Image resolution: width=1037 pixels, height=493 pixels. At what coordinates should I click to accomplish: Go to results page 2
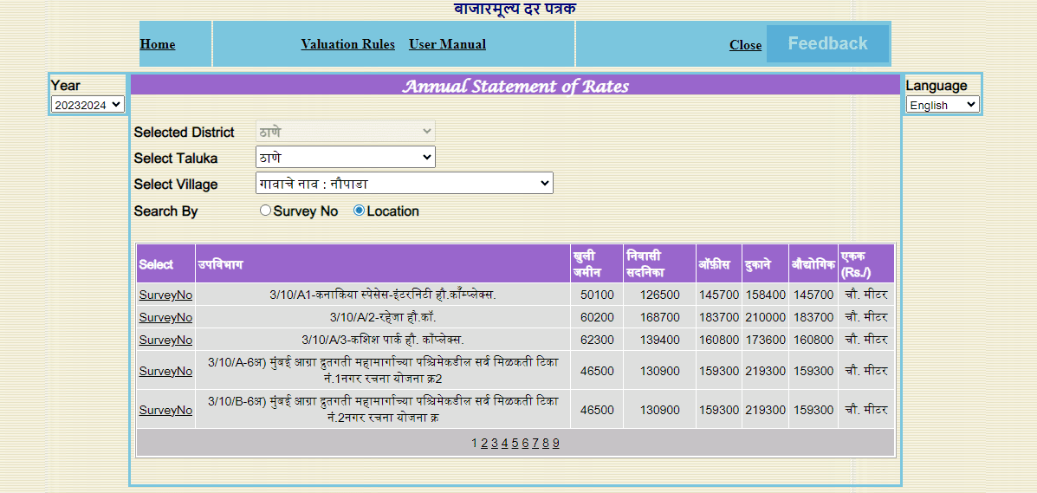point(484,443)
